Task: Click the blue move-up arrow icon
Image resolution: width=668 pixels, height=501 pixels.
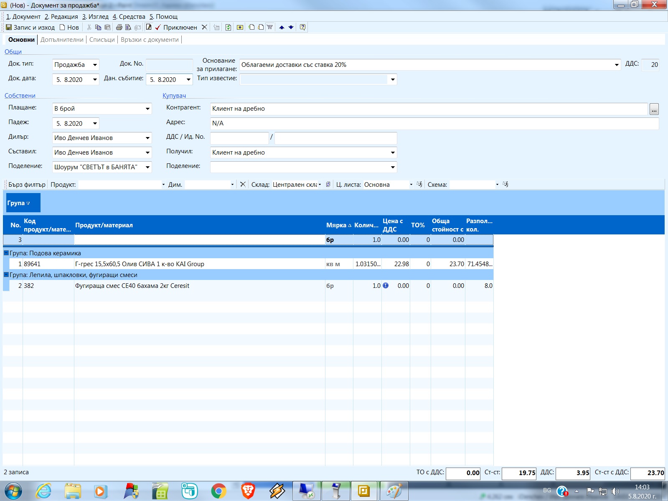Action: (x=282, y=28)
